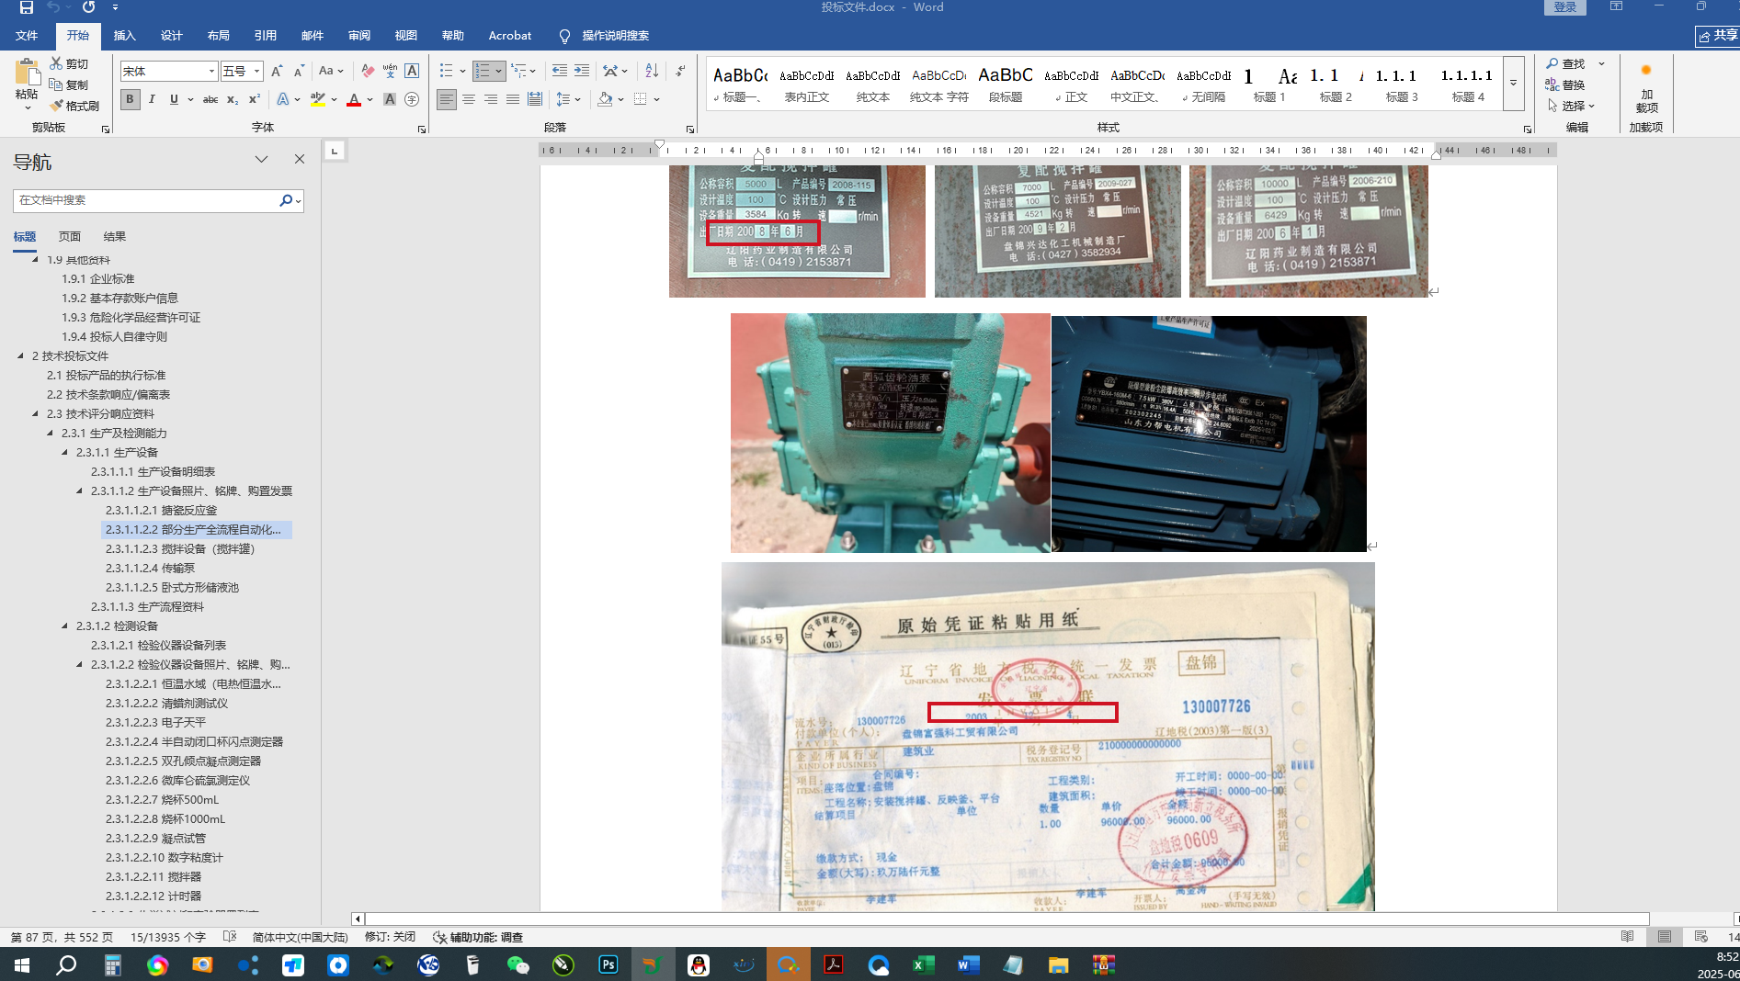Open the Select (选择) dropdown
This screenshot has width=1740, height=981.
coord(1572,106)
